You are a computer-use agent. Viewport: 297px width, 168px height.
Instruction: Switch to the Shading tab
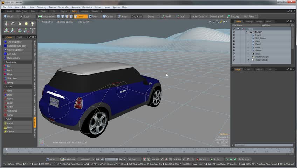coord(249,21)
